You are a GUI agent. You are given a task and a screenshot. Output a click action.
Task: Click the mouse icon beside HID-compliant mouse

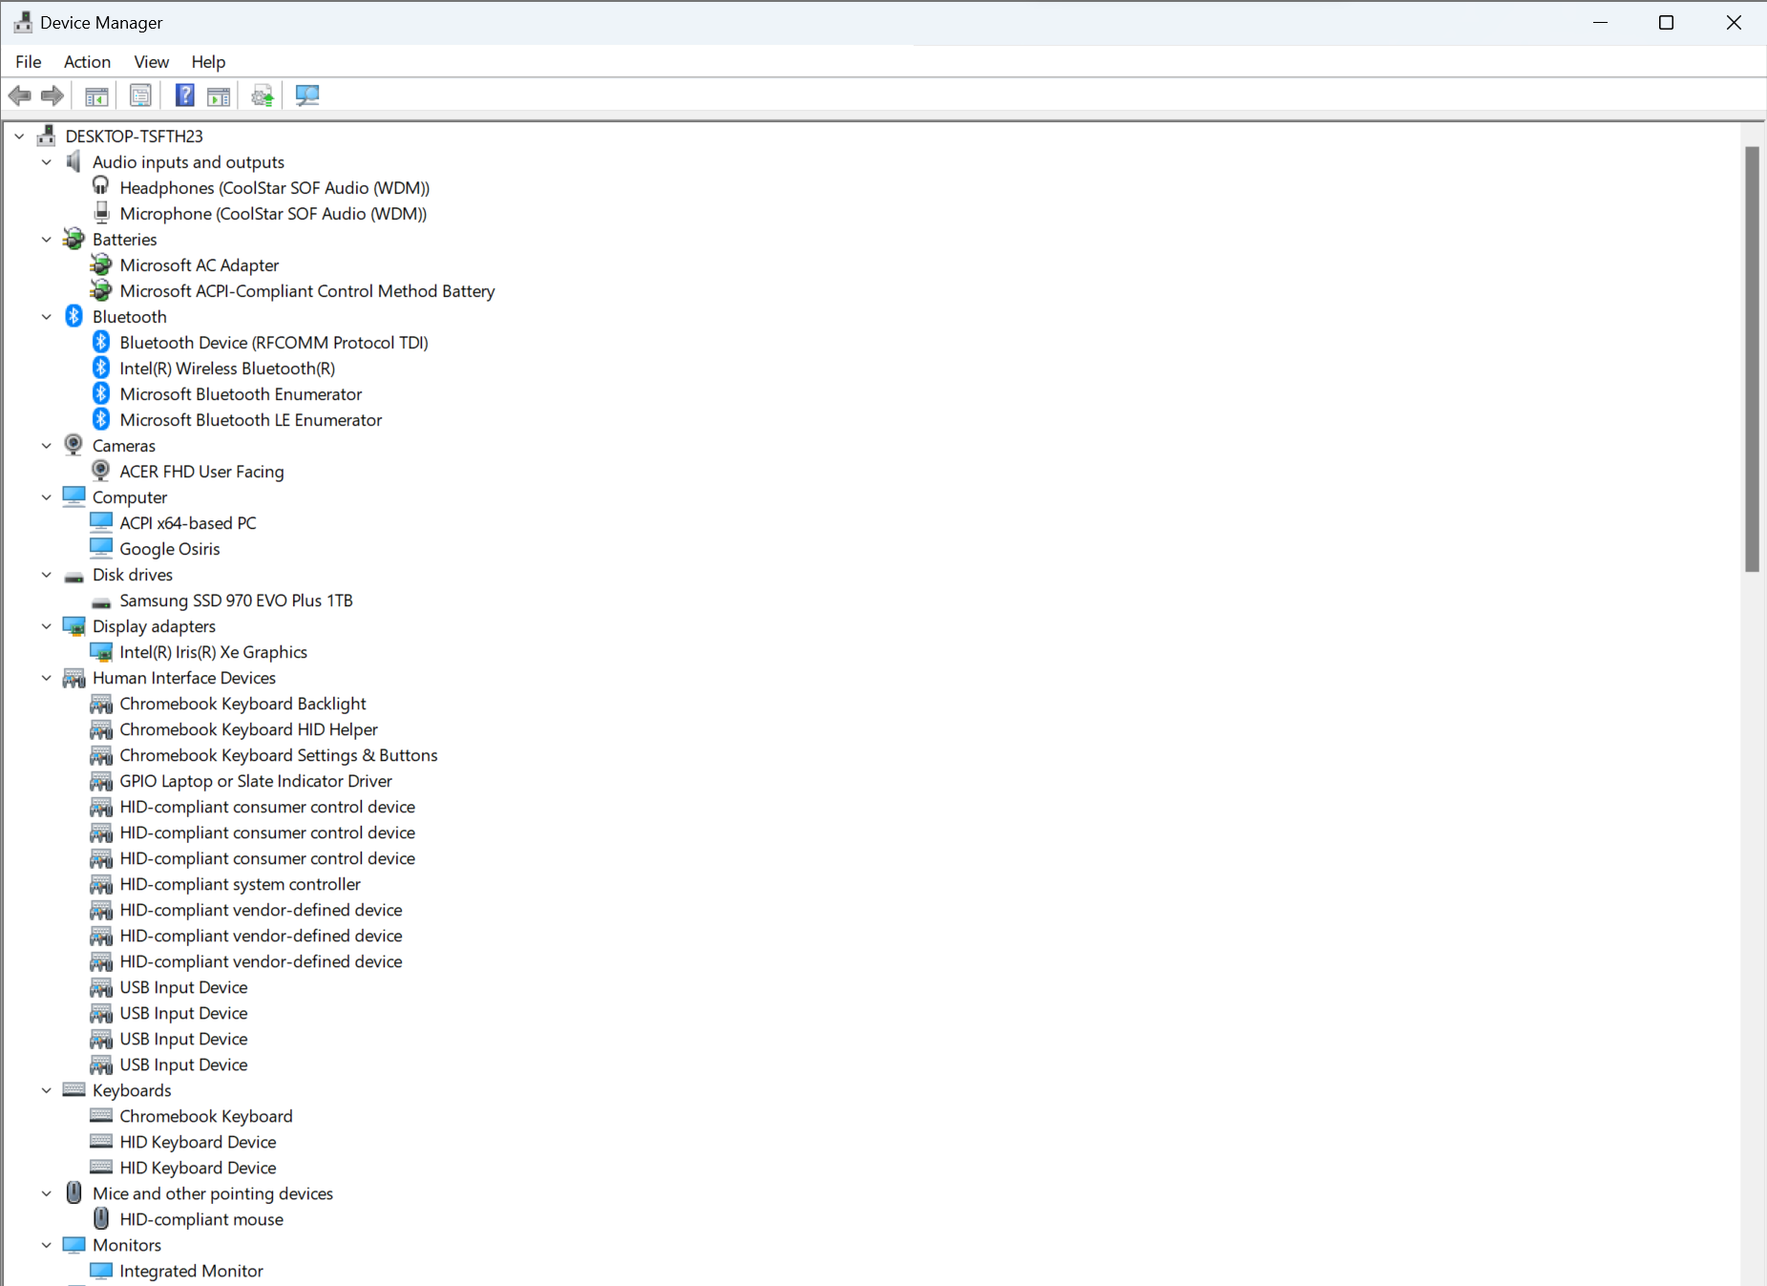[101, 1218]
